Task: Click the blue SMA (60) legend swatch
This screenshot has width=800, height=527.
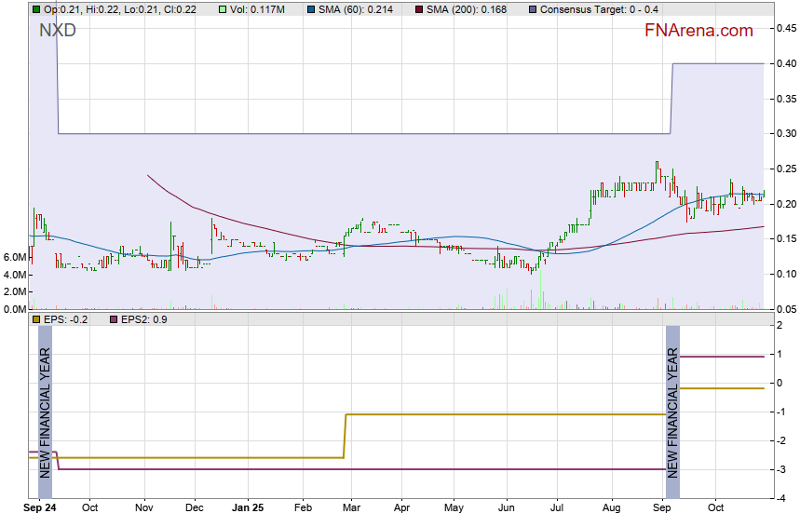Action: point(310,9)
